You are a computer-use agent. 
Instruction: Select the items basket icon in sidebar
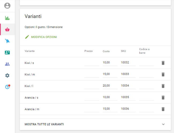7,29
